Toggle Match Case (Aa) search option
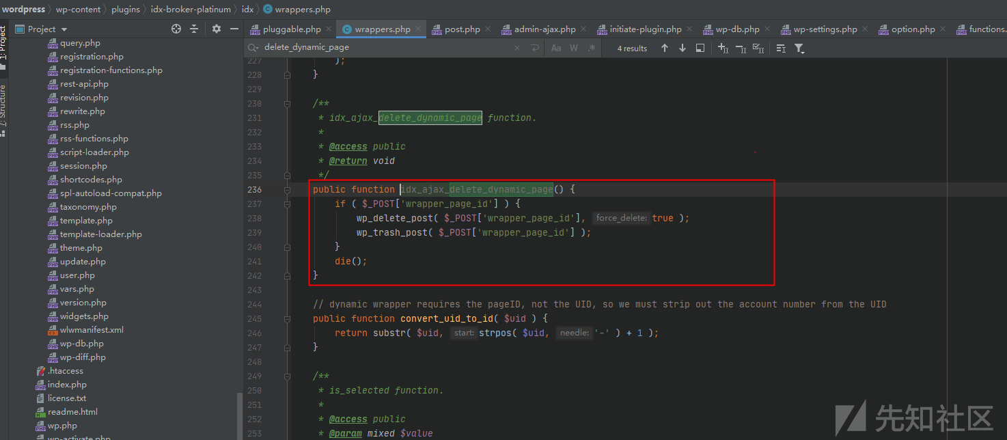1007x440 pixels. (556, 48)
